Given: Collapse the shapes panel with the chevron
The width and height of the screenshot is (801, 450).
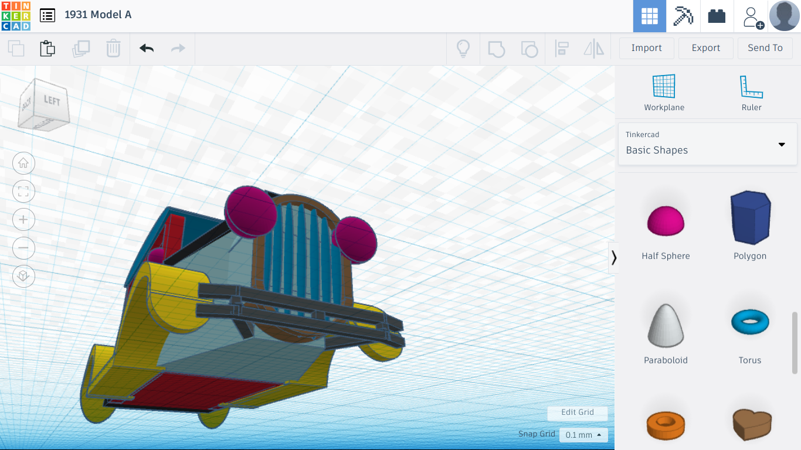Looking at the screenshot, I should [614, 258].
